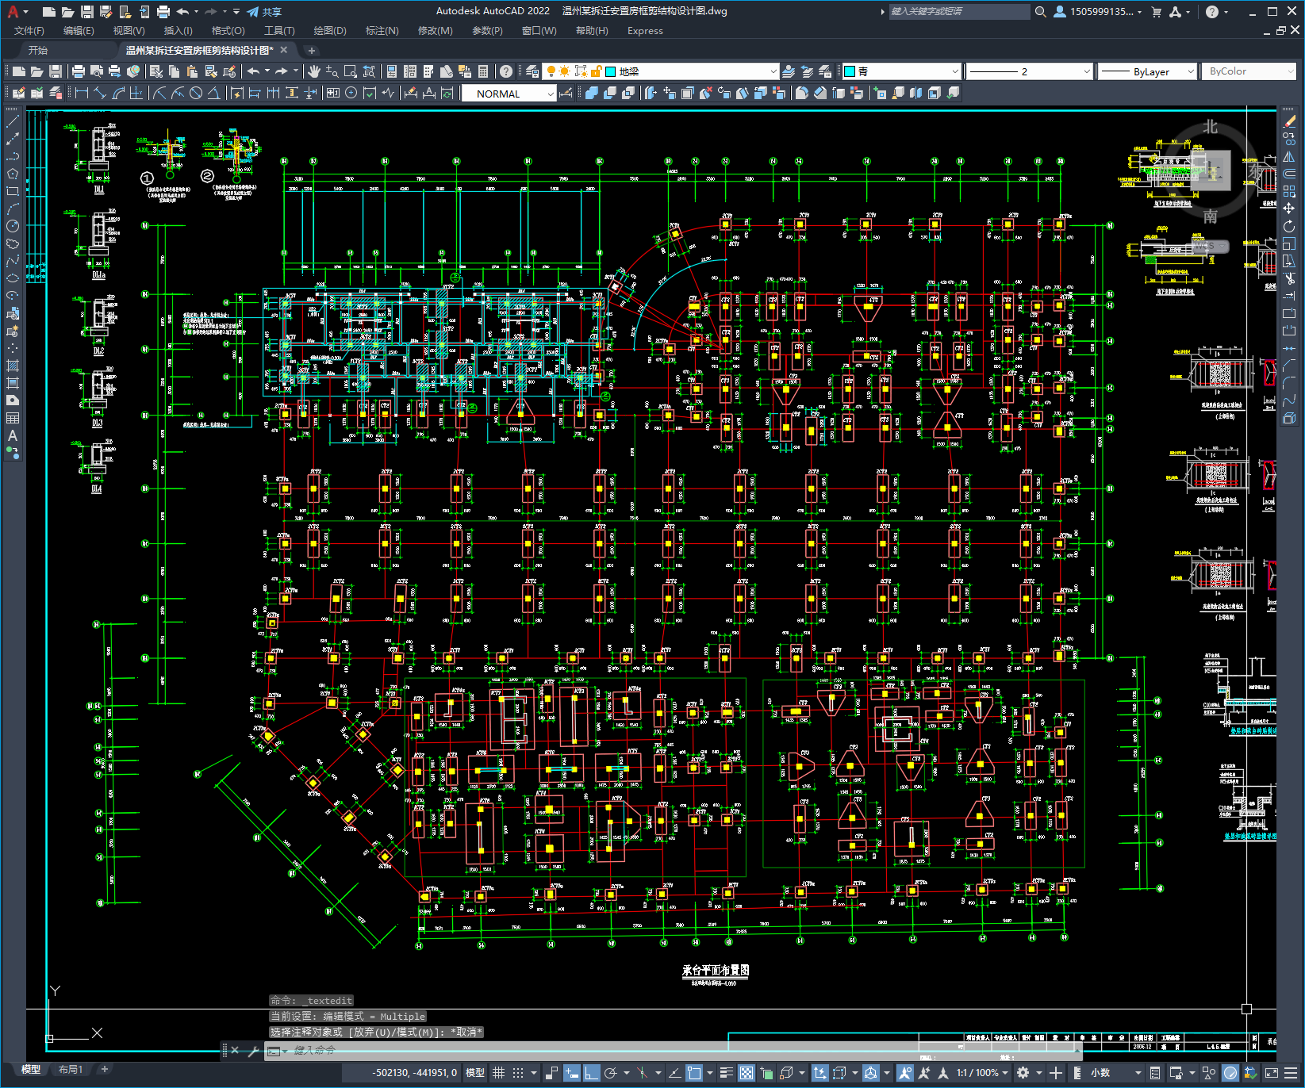This screenshot has width=1305, height=1088.
Task: Select the Erase tool in right toolbar
Action: point(1289,121)
